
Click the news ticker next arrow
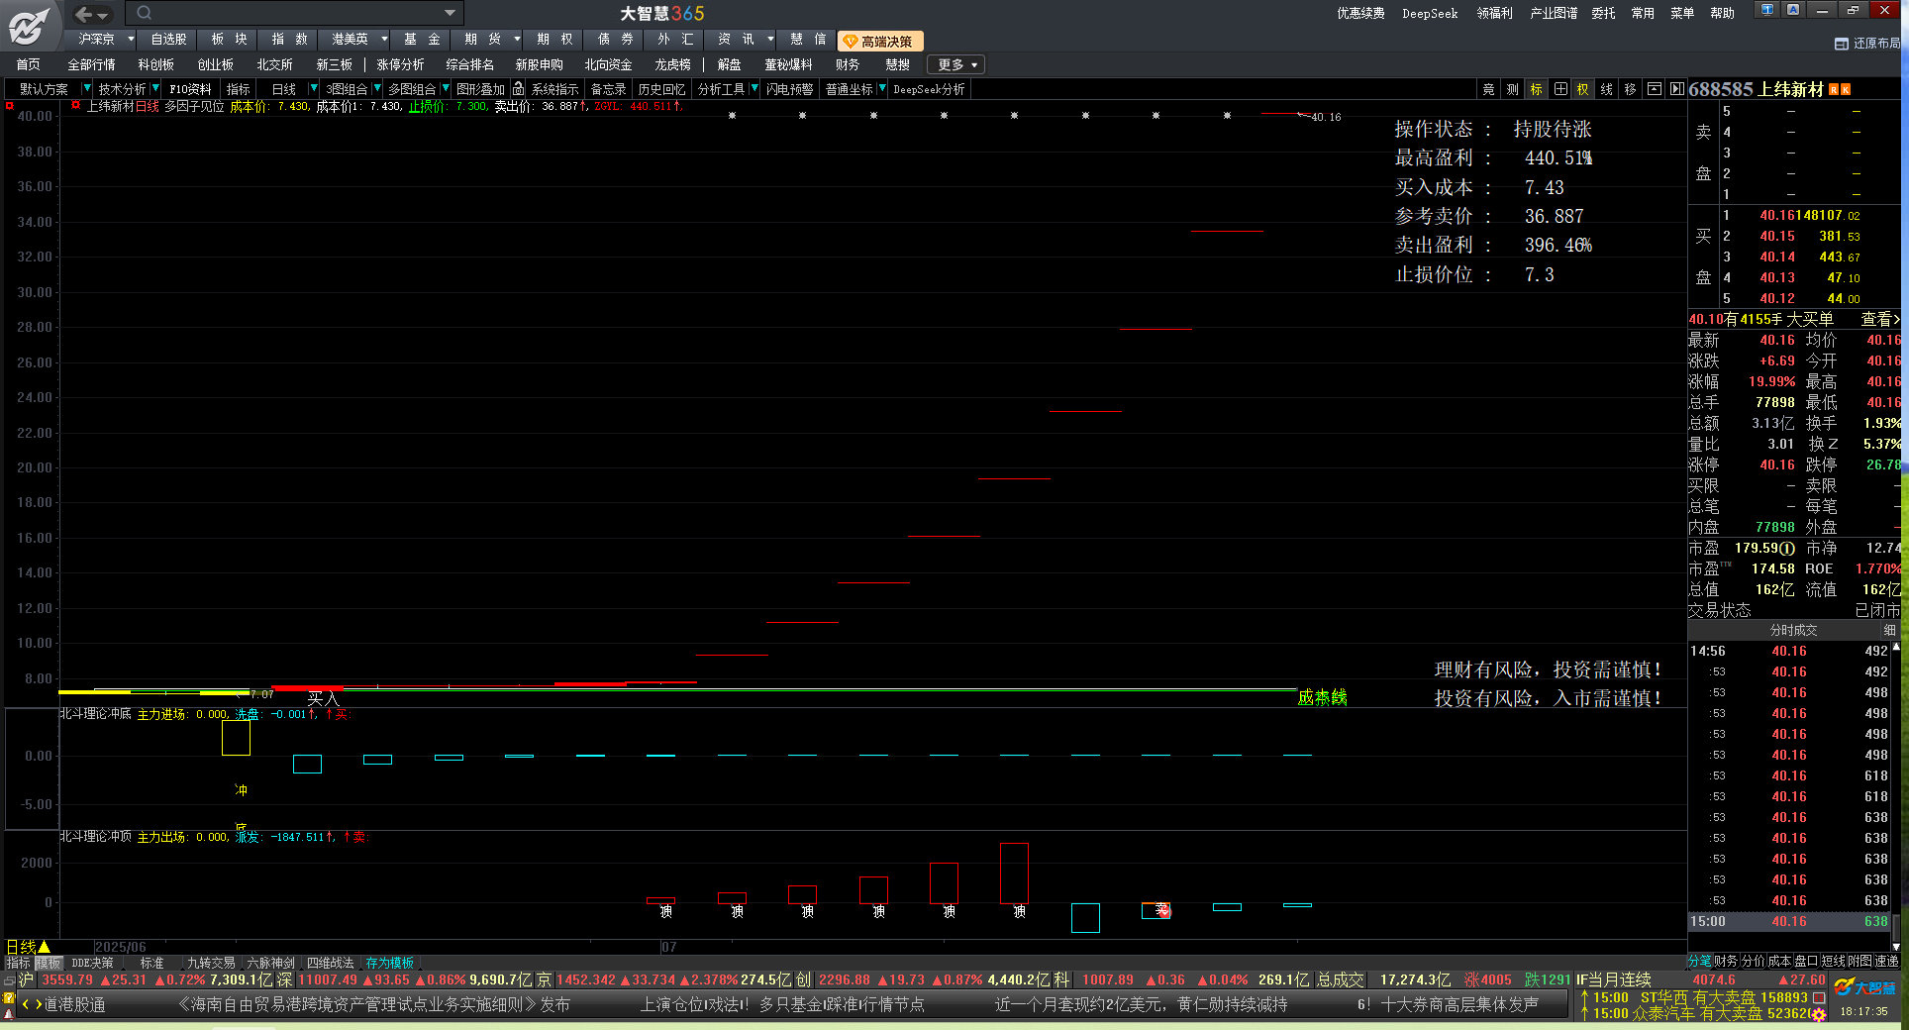pos(39,1004)
